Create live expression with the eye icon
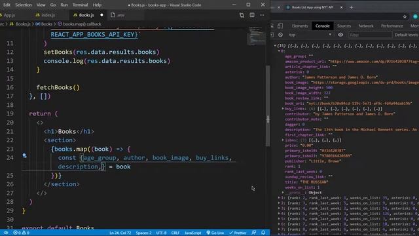This screenshot has height=236, width=419. click(x=340, y=35)
